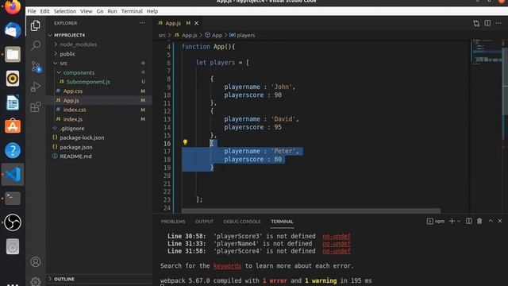Screen dimensions: 508x286
Task: Open the Edit menu
Action: click(x=44, y=11)
